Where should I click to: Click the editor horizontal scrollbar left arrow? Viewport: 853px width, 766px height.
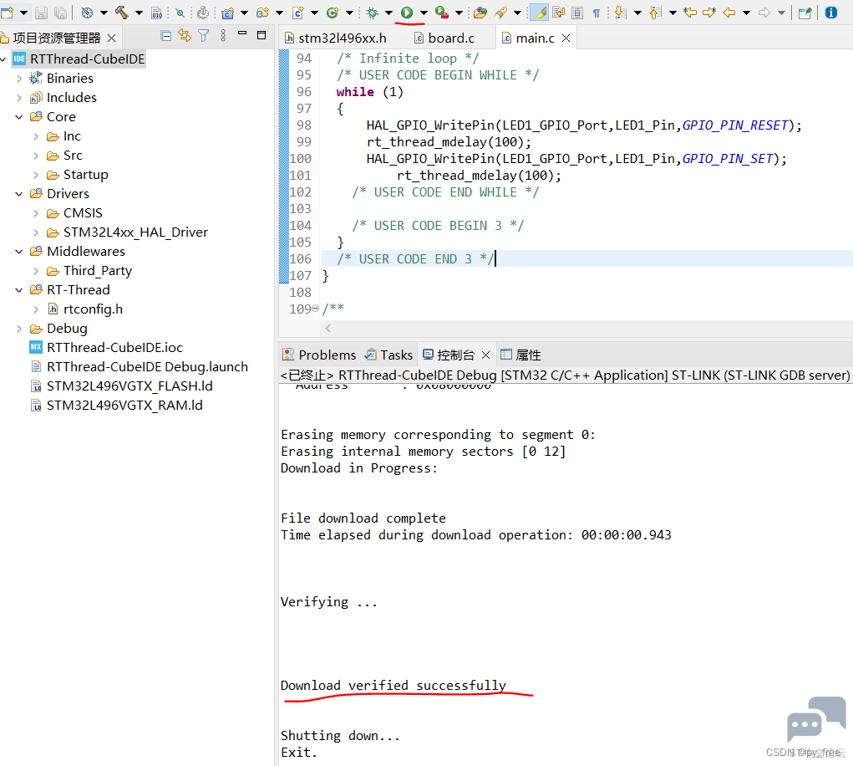pyautogui.click(x=328, y=328)
